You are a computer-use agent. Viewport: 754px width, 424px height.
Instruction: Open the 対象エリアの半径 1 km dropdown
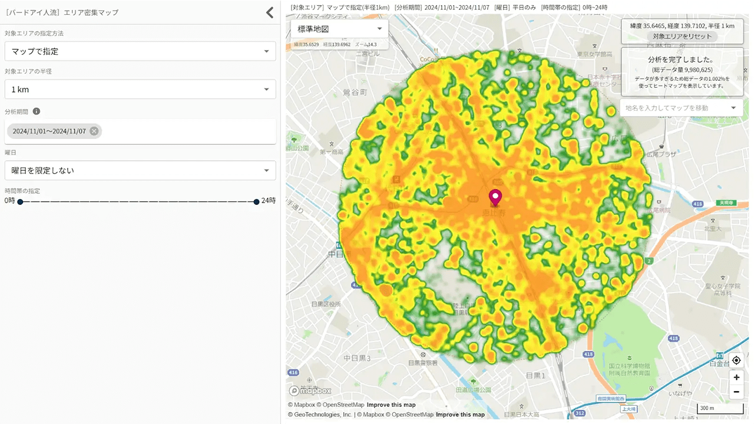pyautogui.click(x=140, y=90)
